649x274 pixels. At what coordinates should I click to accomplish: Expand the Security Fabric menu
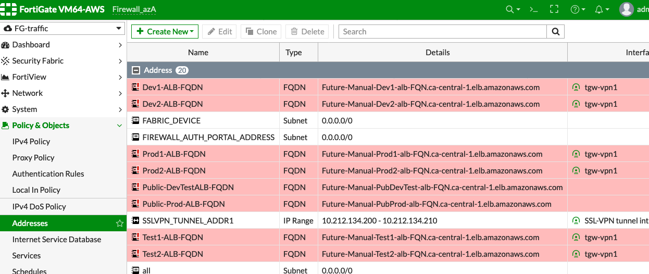63,61
